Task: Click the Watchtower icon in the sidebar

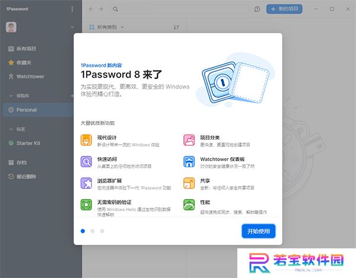Action: click(x=11, y=76)
